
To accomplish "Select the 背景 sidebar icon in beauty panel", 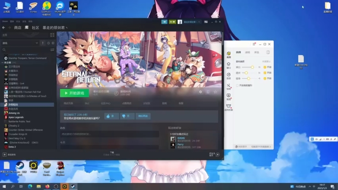I will click(229, 76).
